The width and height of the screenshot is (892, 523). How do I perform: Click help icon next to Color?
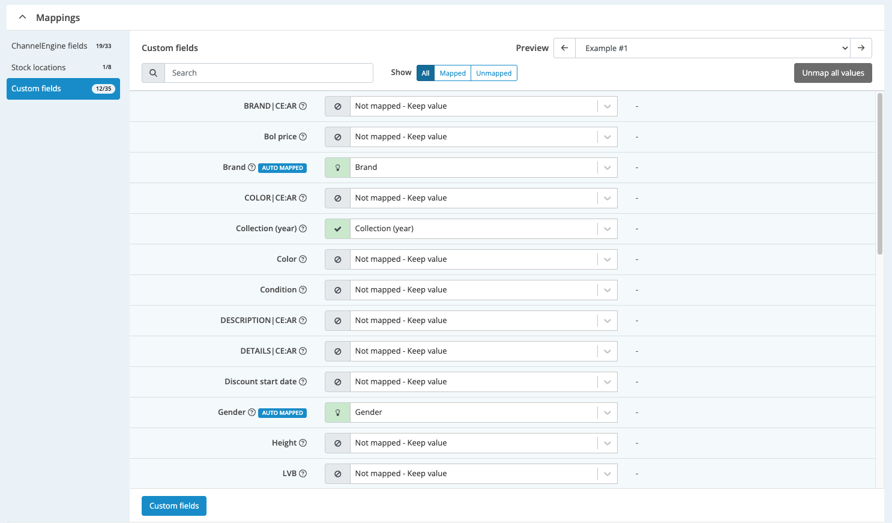coord(303,259)
